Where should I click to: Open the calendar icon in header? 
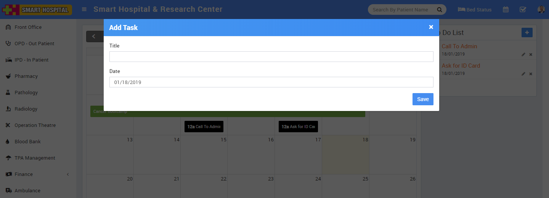click(506, 10)
